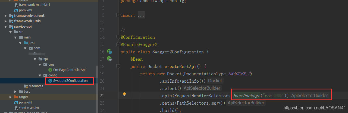Collapse the api package

coord(35,59)
